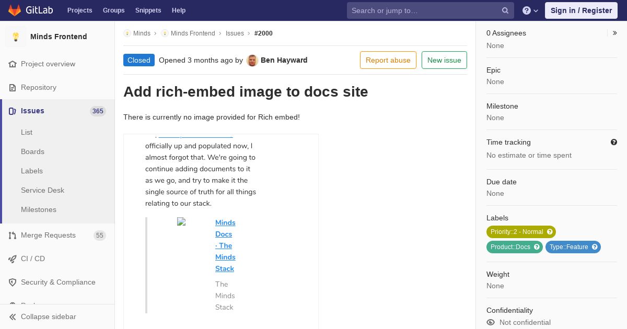Click the 0 Assignees heading
This screenshot has height=329, width=627.
click(506, 33)
